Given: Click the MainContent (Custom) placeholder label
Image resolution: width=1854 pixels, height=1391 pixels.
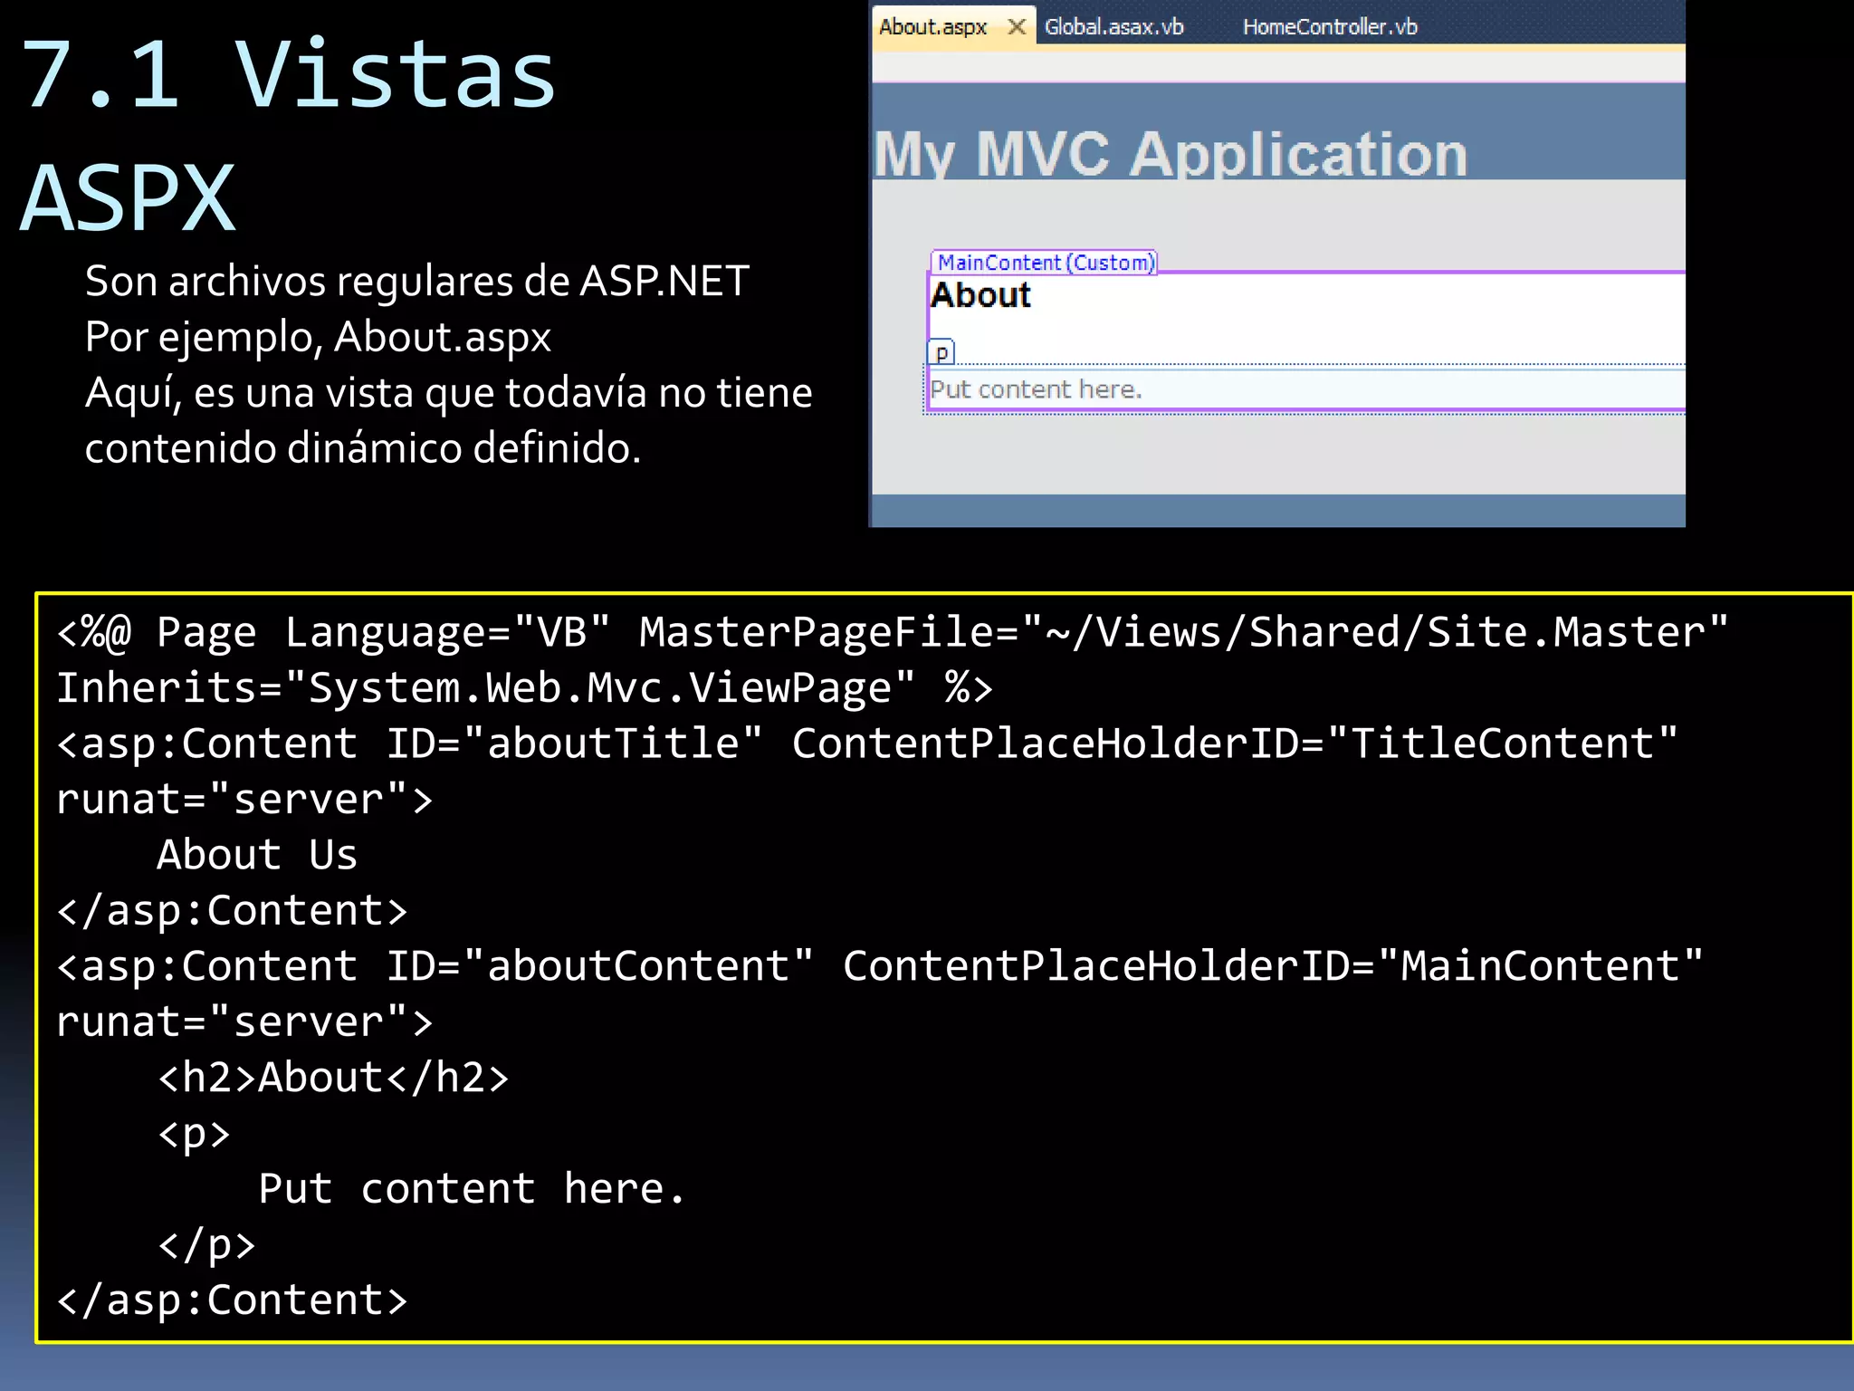Looking at the screenshot, I should tap(1046, 263).
